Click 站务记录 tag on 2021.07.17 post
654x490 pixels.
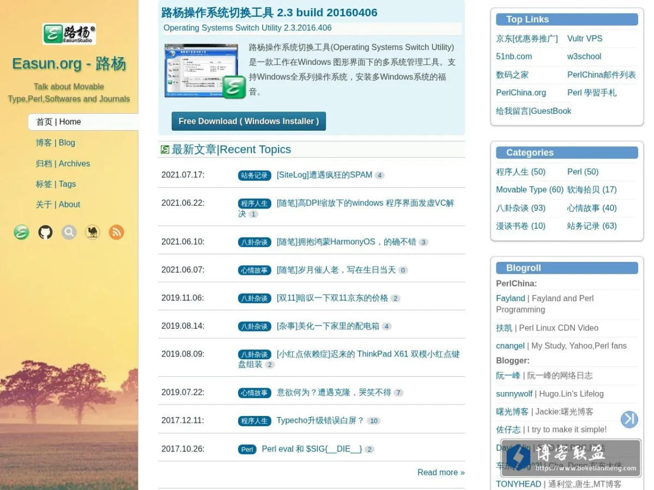pyautogui.click(x=255, y=175)
